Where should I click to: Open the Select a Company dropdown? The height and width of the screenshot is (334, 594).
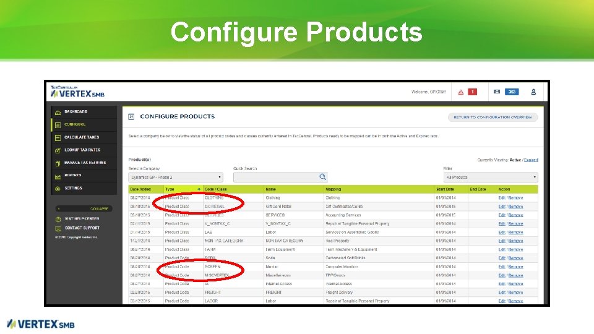176,178
